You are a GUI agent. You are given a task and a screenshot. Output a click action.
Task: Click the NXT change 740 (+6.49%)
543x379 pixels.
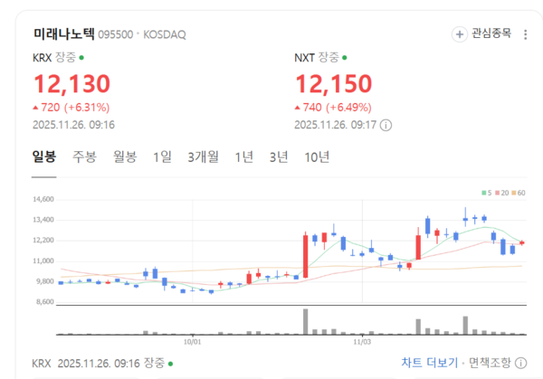[x=333, y=108]
